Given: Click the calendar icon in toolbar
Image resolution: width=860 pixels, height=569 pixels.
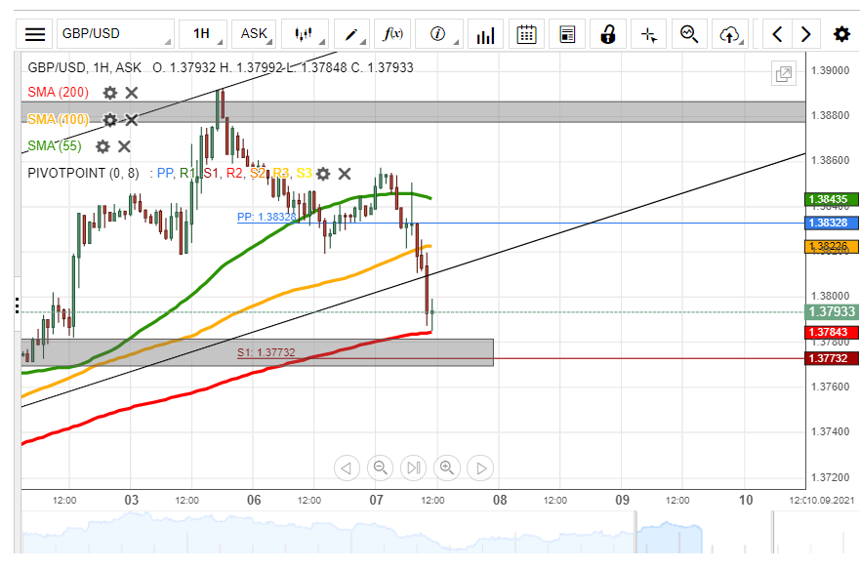Looking at the screenshot, I should (526, 34).
